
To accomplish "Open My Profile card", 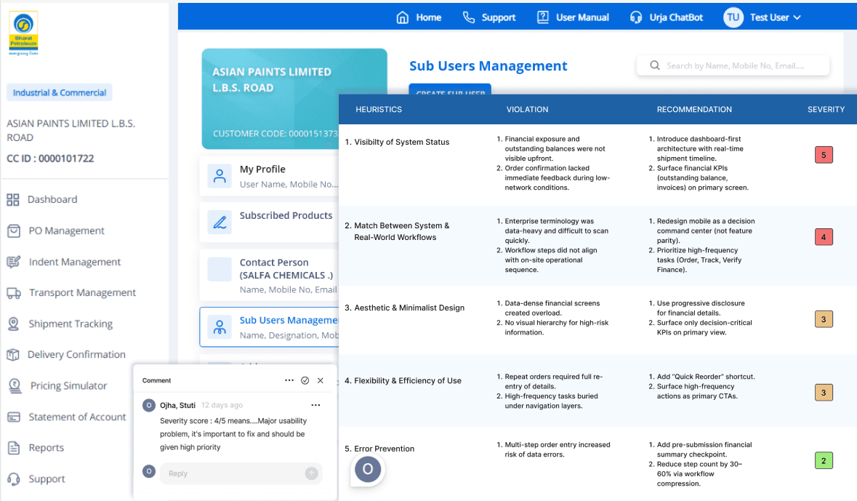I will click(x=270, y=176).
